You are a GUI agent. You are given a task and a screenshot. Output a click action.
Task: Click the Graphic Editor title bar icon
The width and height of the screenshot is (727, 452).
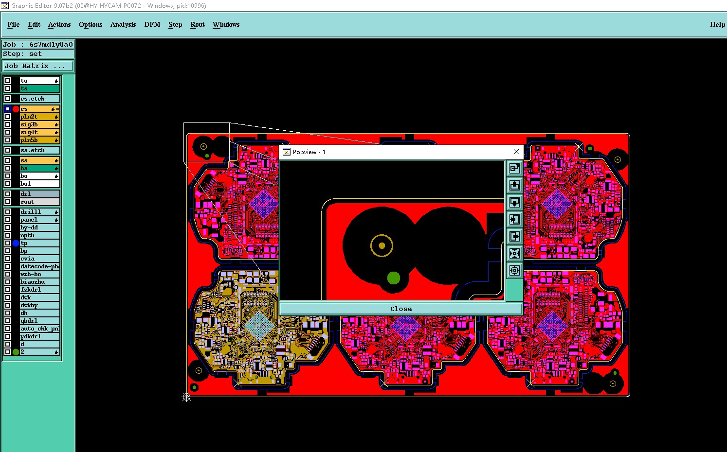point(5,5)
